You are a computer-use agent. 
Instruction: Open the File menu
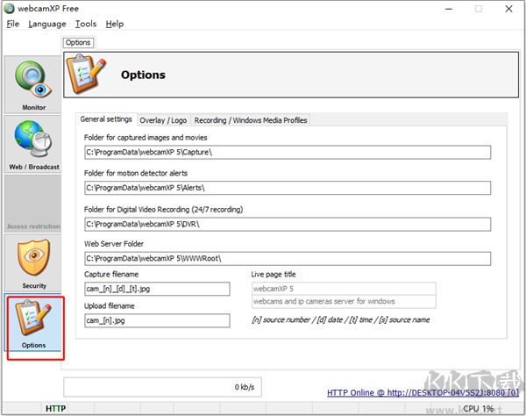tap(12, 24)
